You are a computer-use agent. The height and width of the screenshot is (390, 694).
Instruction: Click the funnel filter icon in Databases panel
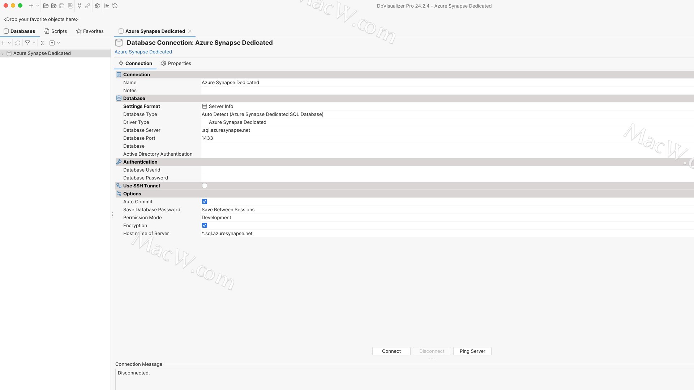click(x=27, y=43)
